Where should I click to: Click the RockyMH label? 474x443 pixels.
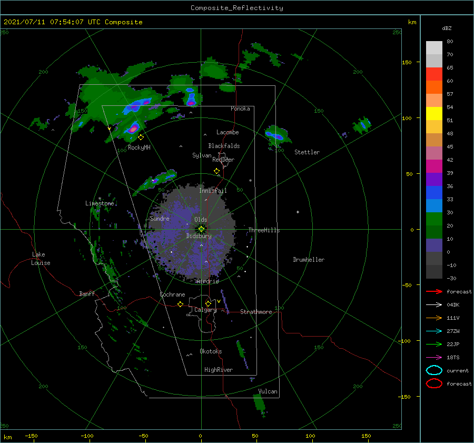139,147
